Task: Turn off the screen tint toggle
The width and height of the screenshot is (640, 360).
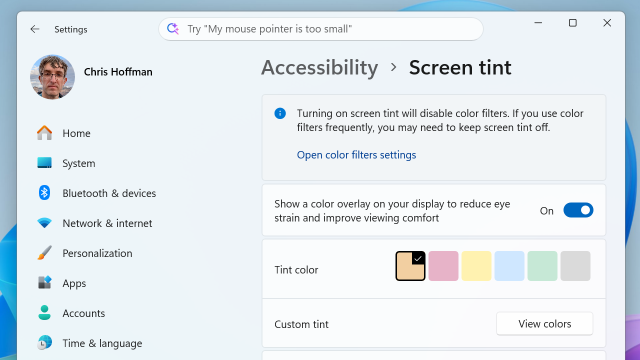Action: [578, 210]
